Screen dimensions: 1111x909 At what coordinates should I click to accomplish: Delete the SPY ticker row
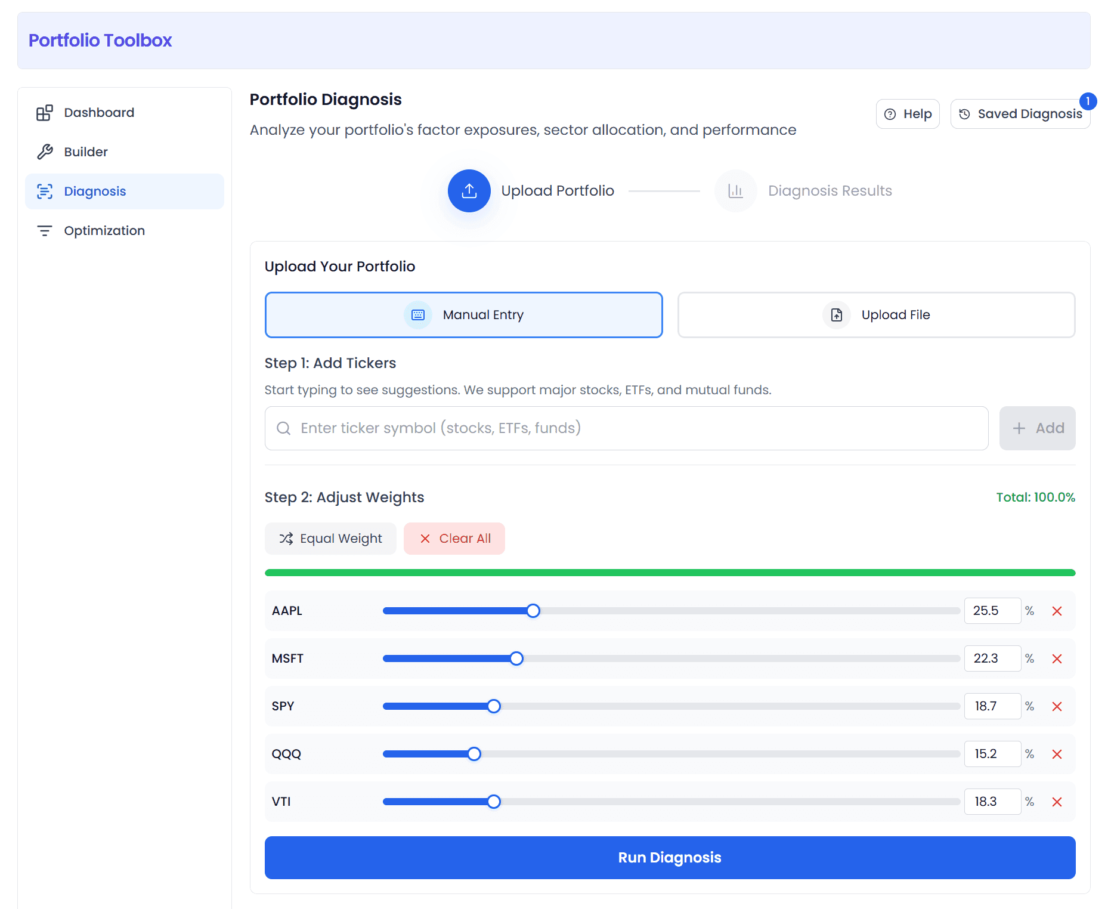(1057, 706)
